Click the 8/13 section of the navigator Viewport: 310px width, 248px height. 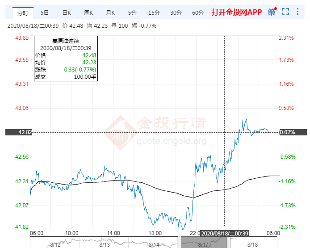tap(105, 244)
